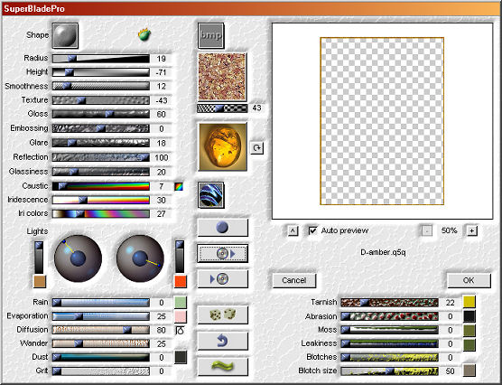Click the blue undo arrow button
This screenshot has width=502, height=385.
point(222,341)
